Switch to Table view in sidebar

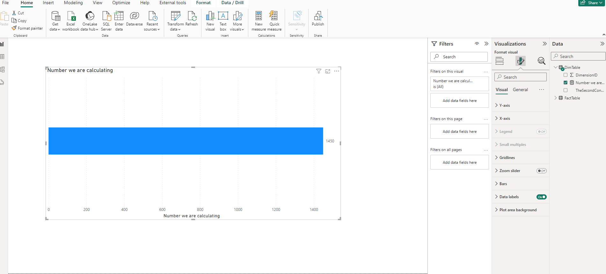click(2, 57)
